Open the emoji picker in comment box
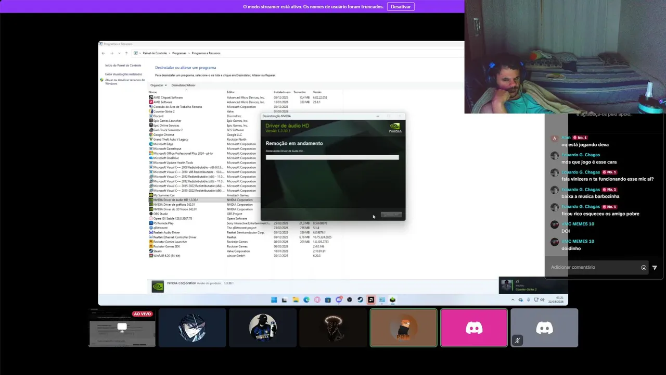 [644, 268]
